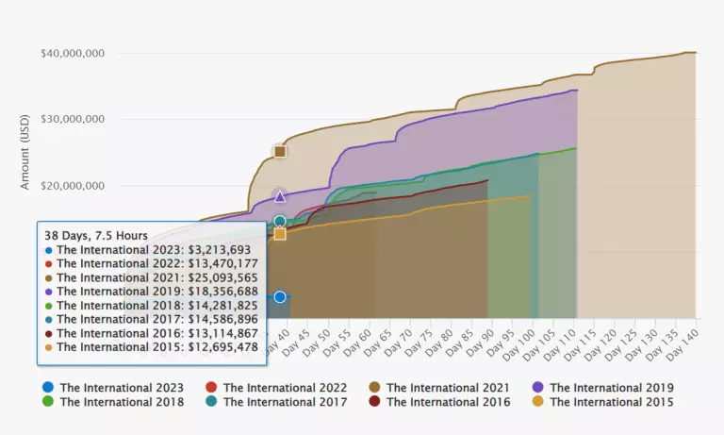
Task: Click the blue circle marker on the 2023 line
Action: click(280, 297)
